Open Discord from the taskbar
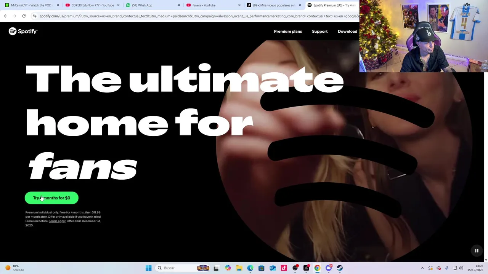This screenshot has height=274, width=488. (x=329, y=268)
